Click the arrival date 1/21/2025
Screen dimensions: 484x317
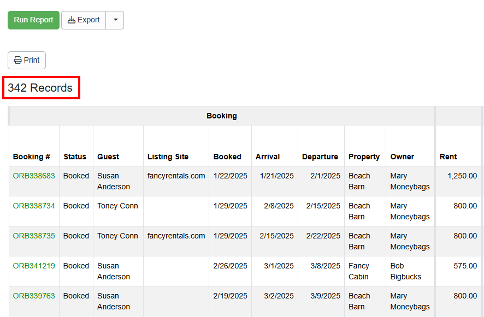276,176
